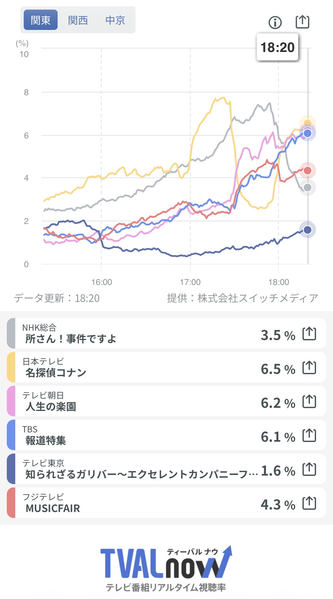Switch to the 関西 region tab
This screenshot has height=599, width=333.
[78, 20]
